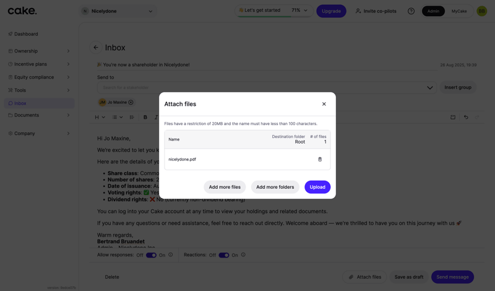The height and width of the screenshot is (291, 495).
Task: Open the help question mark icon
Action: coord(411,11)
